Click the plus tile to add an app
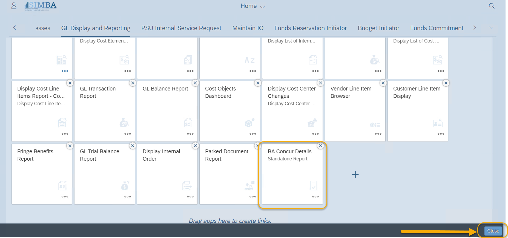Screen dimensions: 508x238 [x=355, y=174]
